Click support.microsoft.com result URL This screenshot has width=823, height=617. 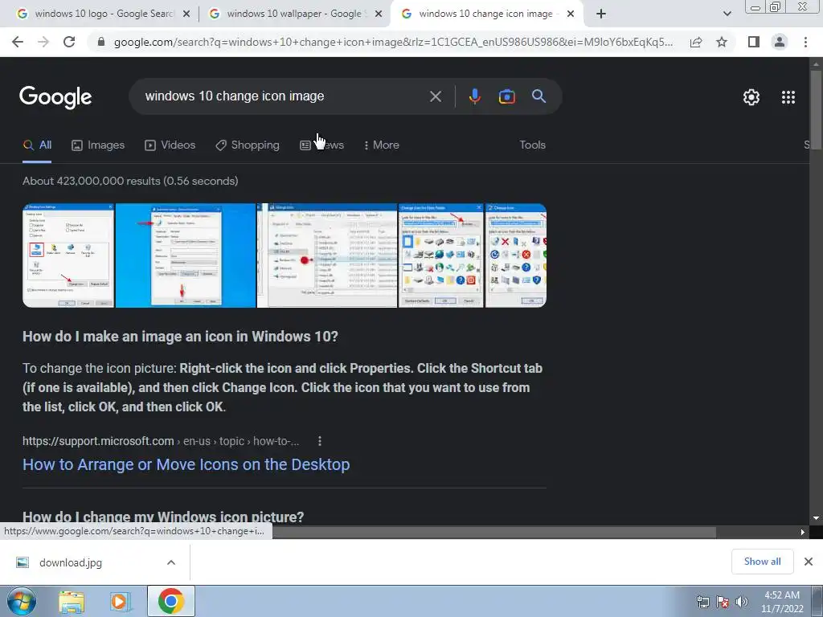161,441
